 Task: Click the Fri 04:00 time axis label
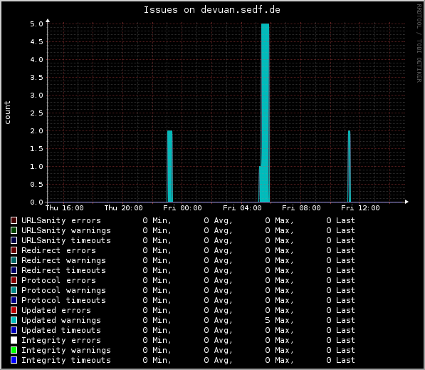coord(242,208)
